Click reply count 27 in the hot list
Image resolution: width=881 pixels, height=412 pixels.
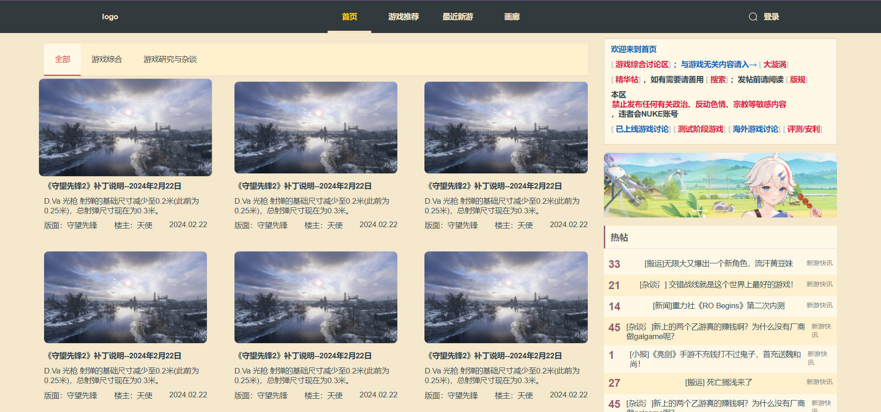click(614, 383)
